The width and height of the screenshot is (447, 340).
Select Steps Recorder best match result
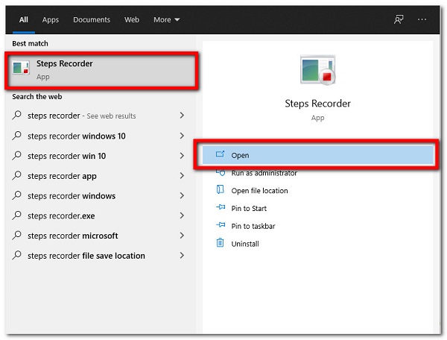pos(102,70)
